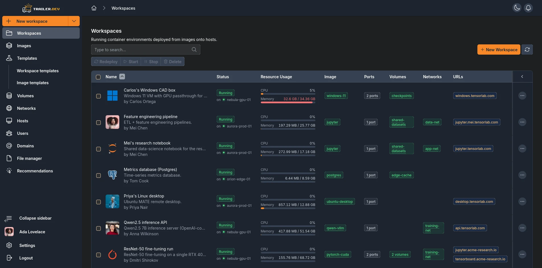The width and height of the screenshot is (542, 268).
Task: Open Workspaces in sidebar
Action: coord(41,33)
